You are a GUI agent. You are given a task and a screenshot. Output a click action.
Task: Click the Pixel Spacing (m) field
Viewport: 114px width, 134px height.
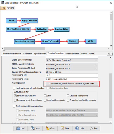click(72, 75)
